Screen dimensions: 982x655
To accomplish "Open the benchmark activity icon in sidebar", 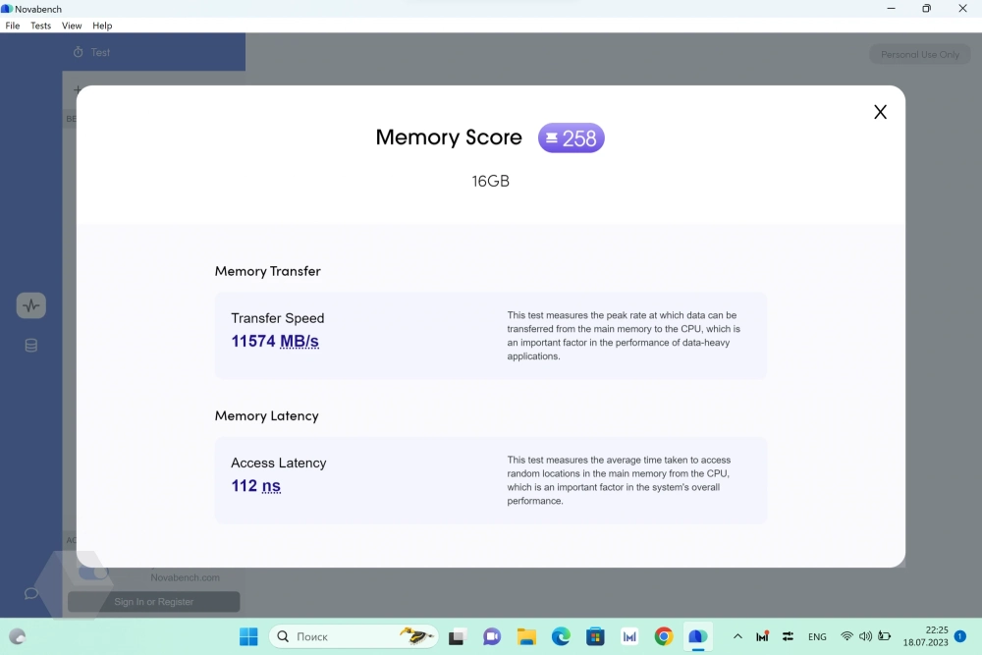I will point(31,305).
